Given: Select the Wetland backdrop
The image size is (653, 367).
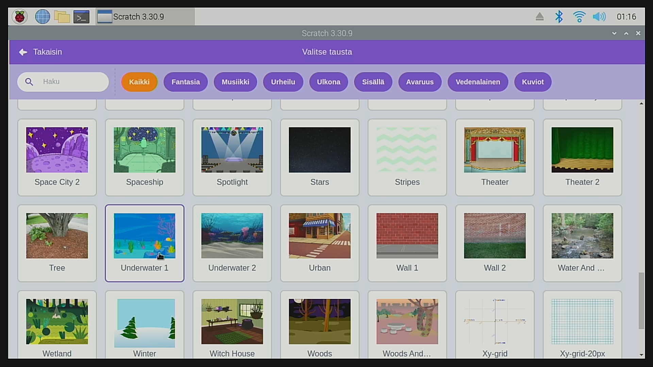Looking at the screenshot, I should pos(57,325).
